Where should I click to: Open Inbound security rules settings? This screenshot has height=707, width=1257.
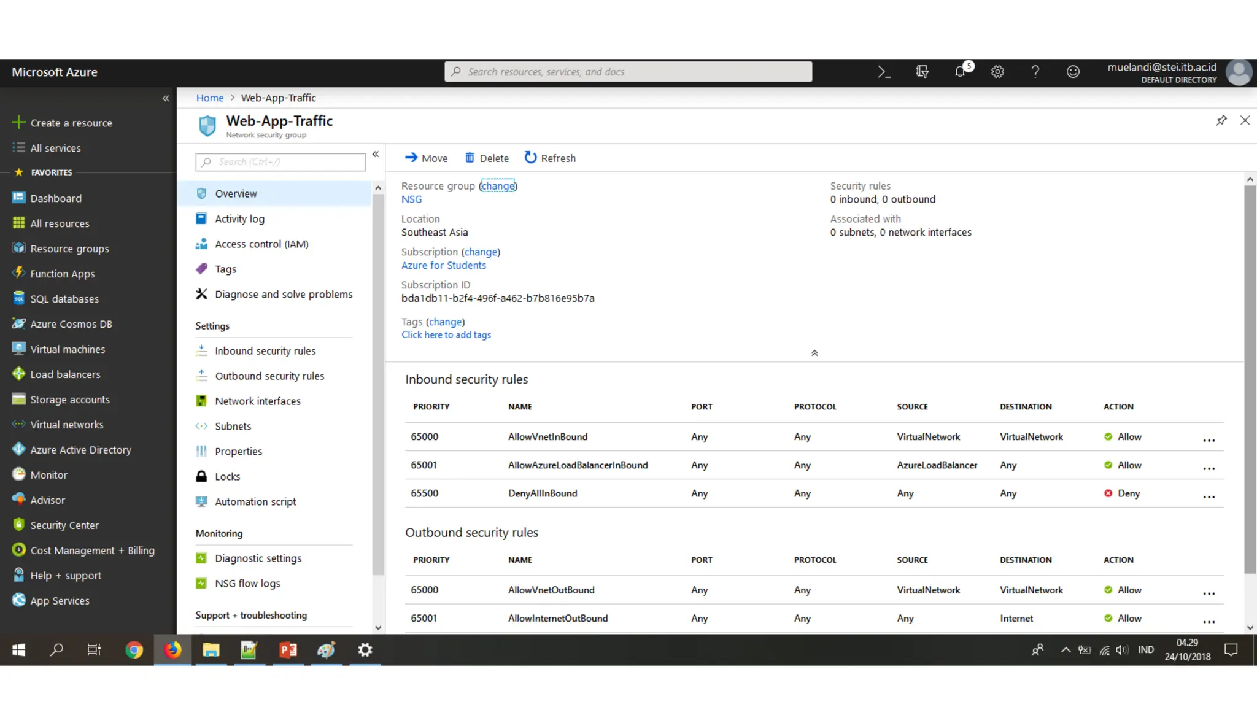click(265, 350)
